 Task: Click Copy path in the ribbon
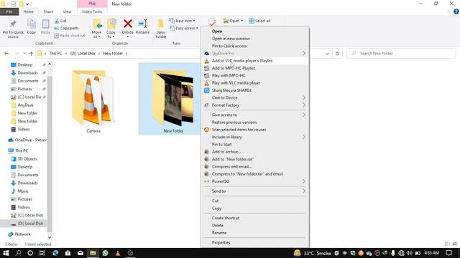point(66,29)
